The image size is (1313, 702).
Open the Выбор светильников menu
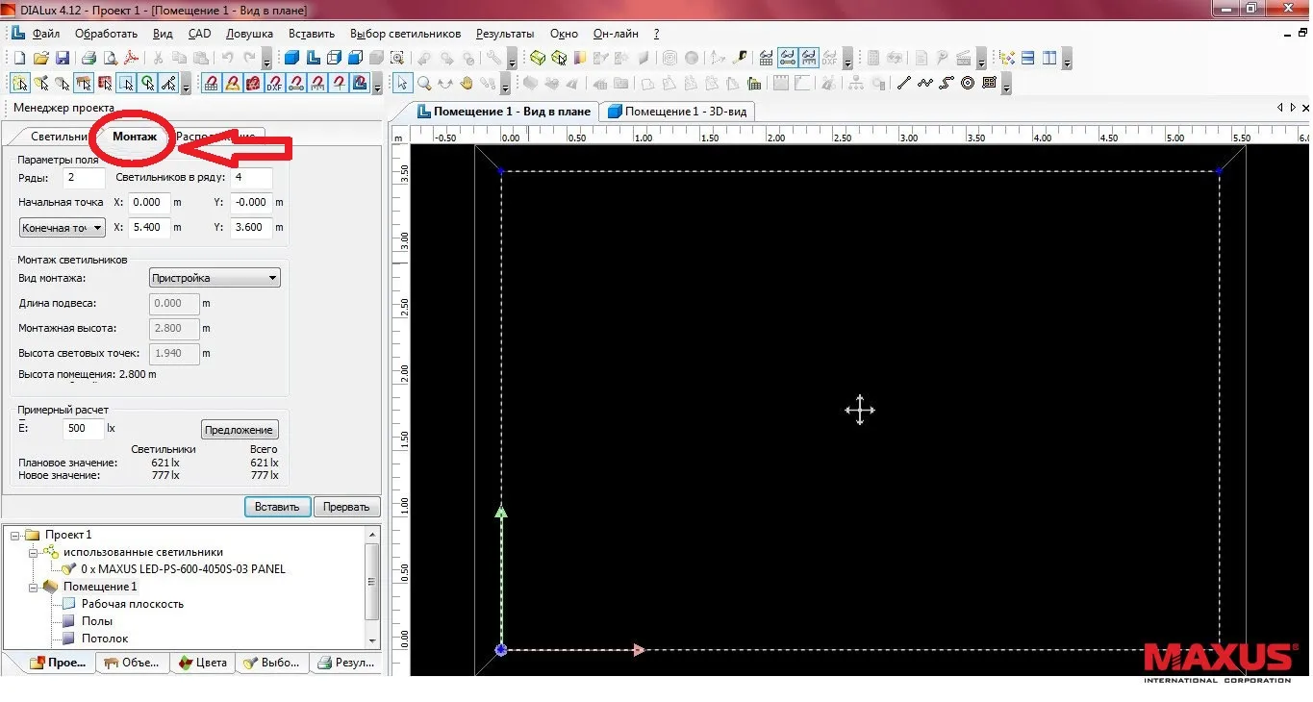coord(407,34)
